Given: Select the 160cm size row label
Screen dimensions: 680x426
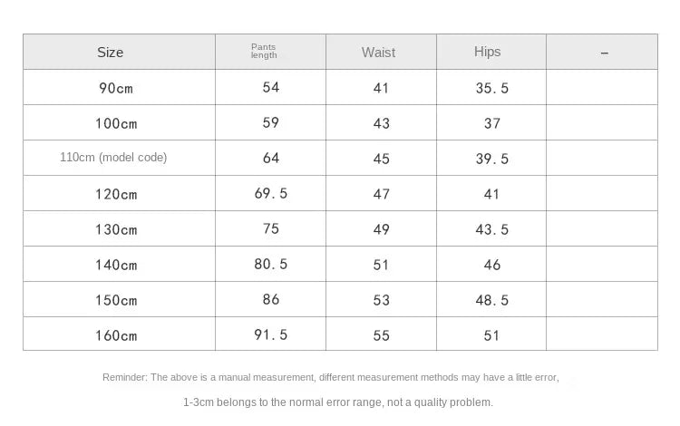Looking at the screenshot, I should [118, 335].
